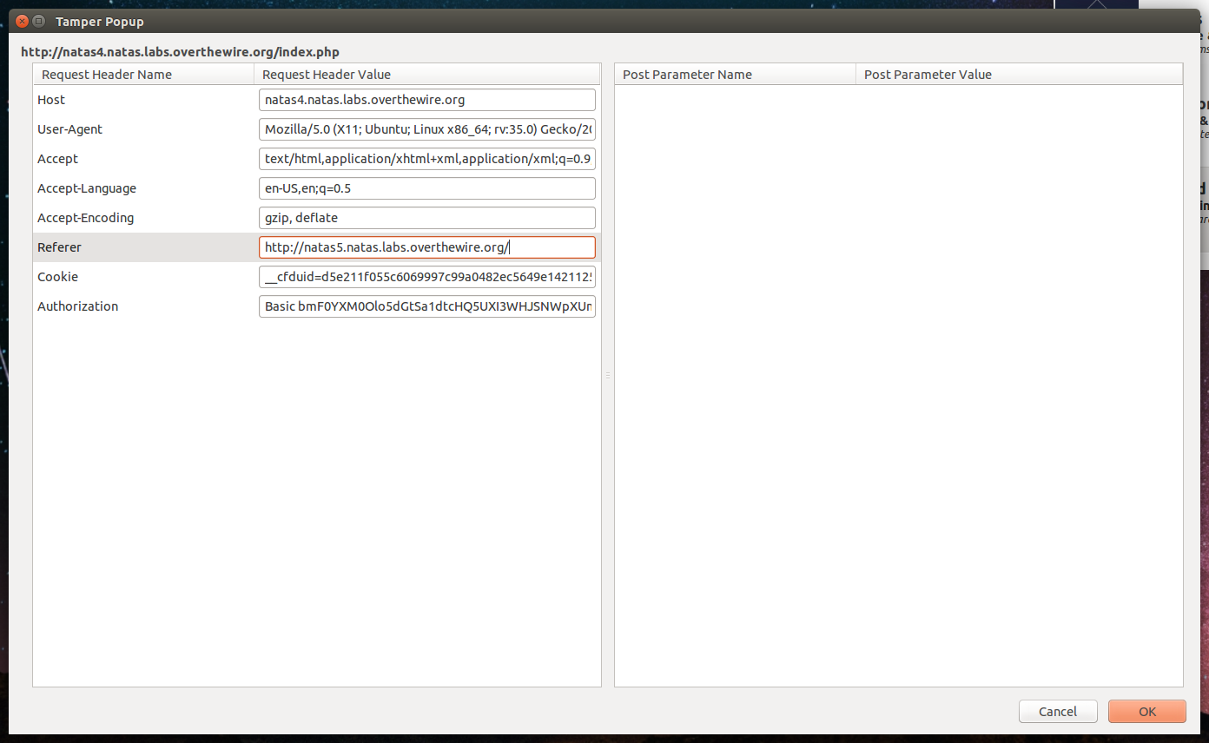Edit the User-Agent header value field
Image resolution: width=1209 pixels, height=743 pixels.
click(x=426, y=129)
